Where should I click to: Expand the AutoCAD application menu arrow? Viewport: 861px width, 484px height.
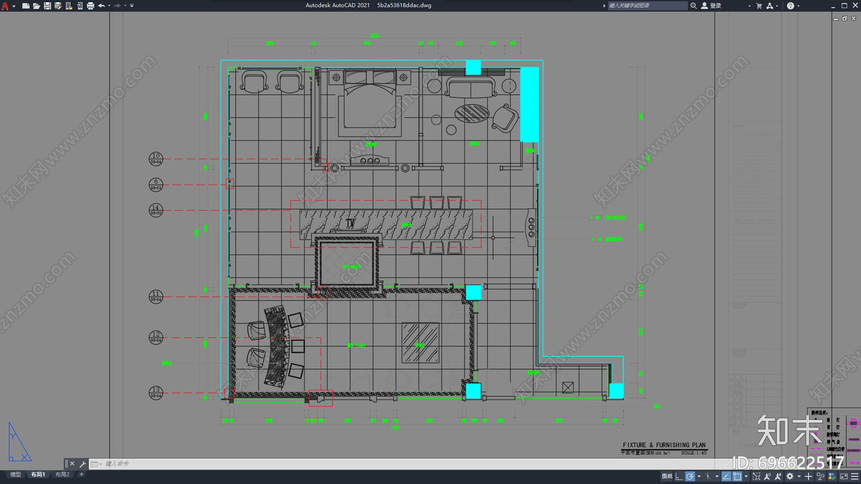[13, 6]
